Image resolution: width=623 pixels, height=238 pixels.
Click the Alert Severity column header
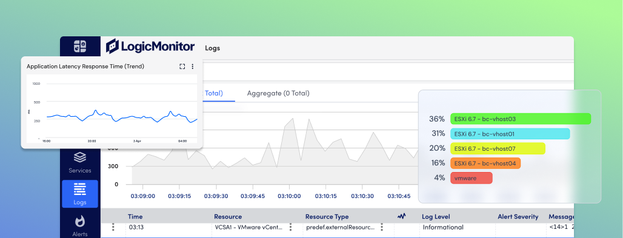pyautogui.click(x=518, y=217)
